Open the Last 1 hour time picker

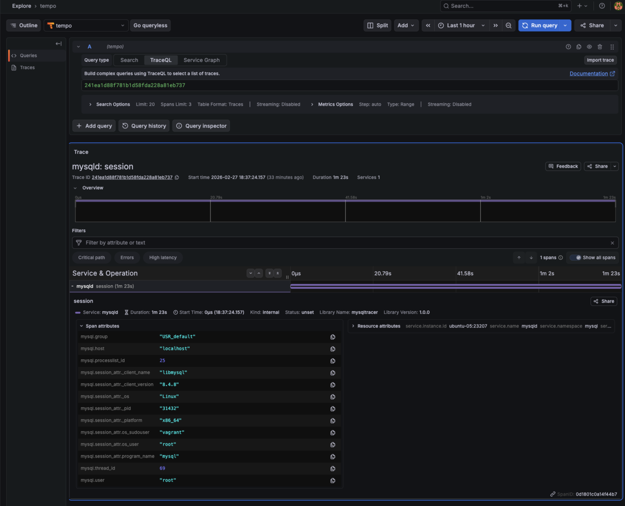[x=461, y=26]
